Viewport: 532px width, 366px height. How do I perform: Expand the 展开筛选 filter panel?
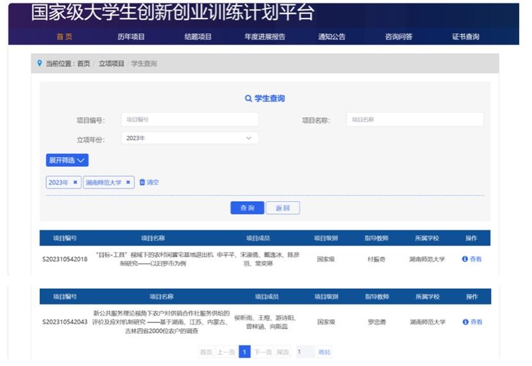click(x=67, y=160)
